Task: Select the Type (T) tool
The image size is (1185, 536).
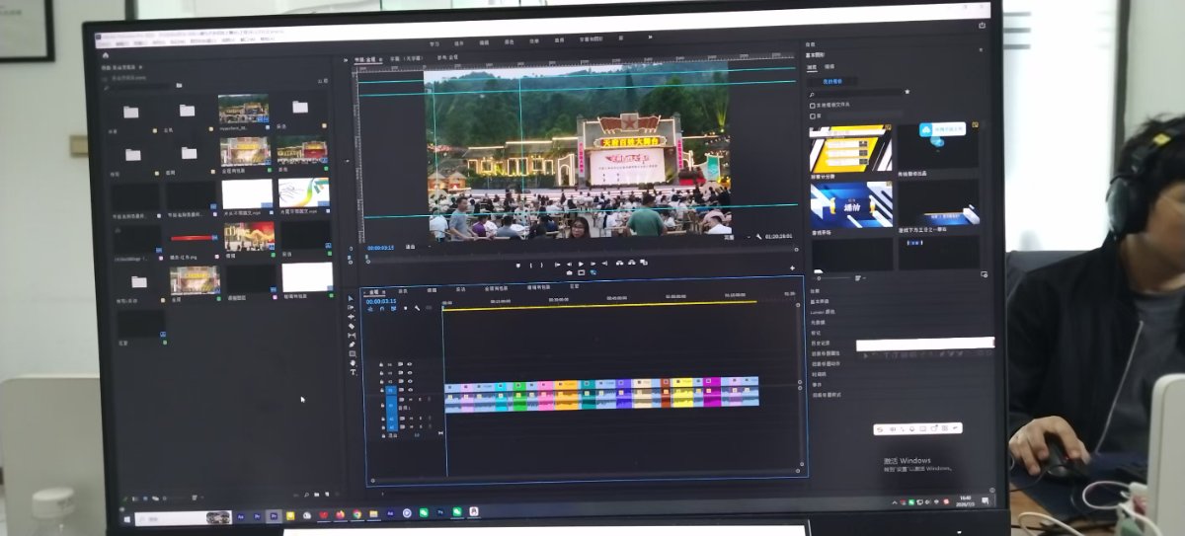Action: tap(353, 372)
